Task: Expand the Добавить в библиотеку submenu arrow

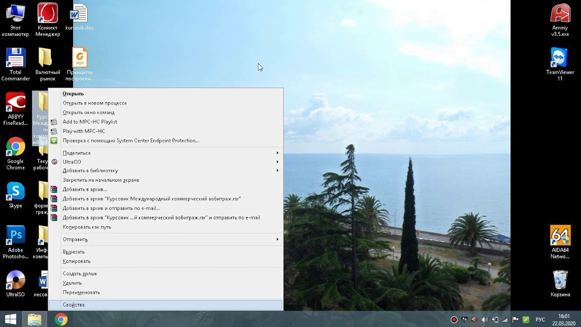Action: [277, 170]
